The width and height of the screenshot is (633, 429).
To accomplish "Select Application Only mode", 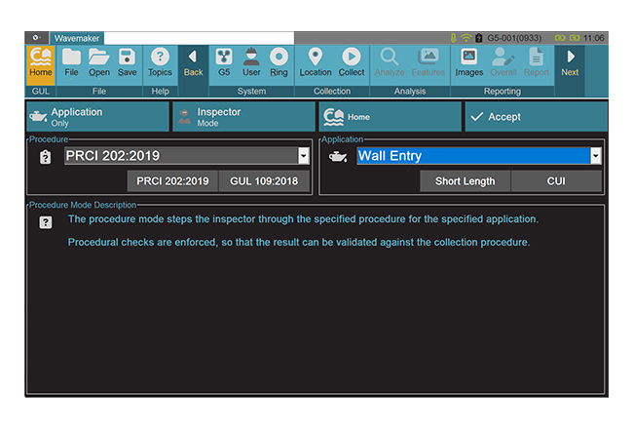I will point(97,117).
